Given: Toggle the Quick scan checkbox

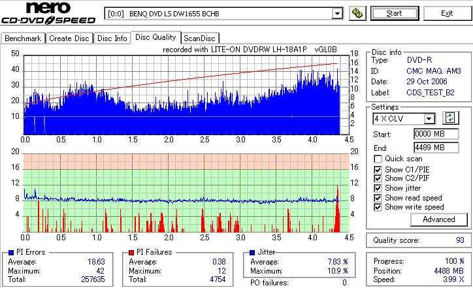Looking at the screenshot, I should [378, 159].
